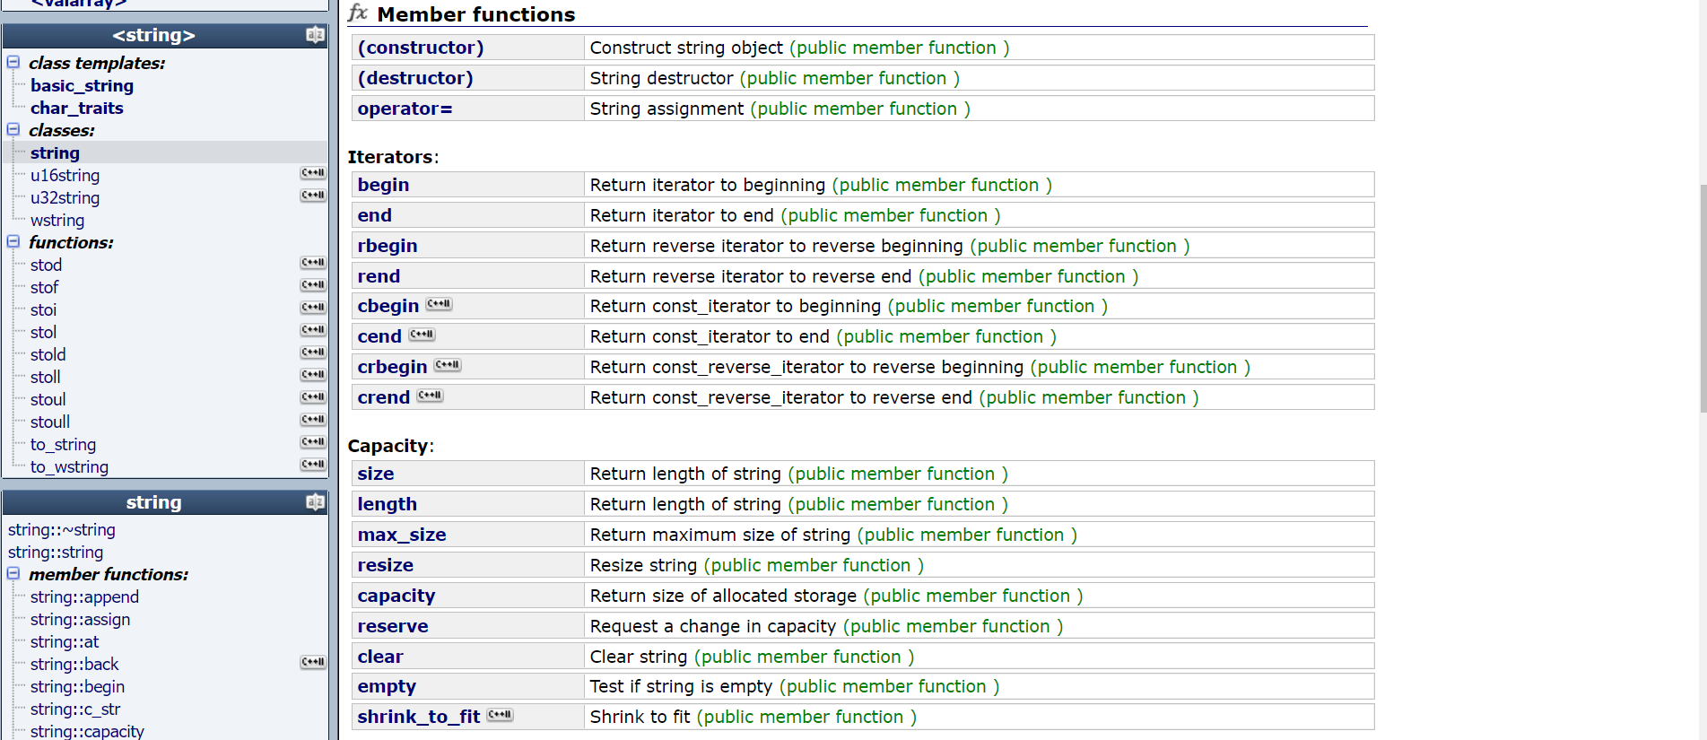Open the (constructor) member function link
The height and width of the screenshot is (740, 1707).
[x=421, y=48]
